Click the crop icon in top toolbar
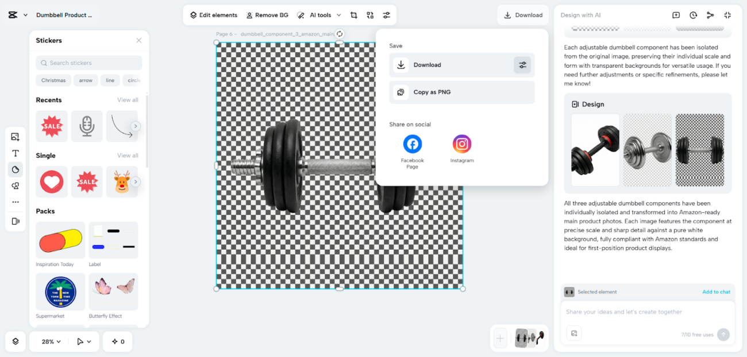The height and width of the screenshot is (357, 747). [x=353, y=15]
